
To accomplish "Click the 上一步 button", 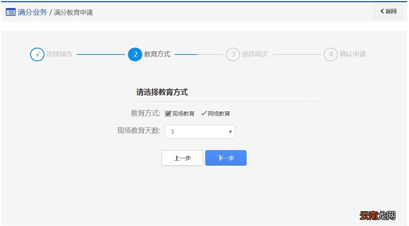I will click(182, 158).
